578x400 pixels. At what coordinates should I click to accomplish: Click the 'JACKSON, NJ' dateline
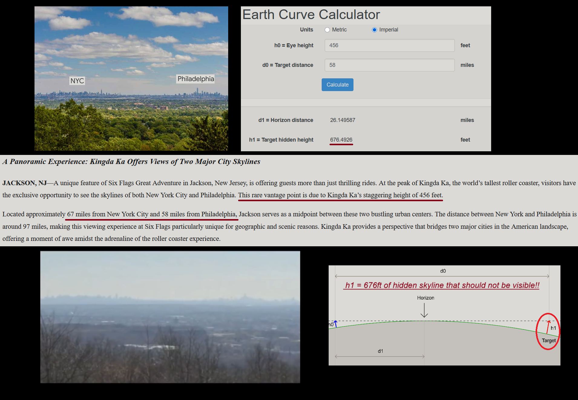25,183
